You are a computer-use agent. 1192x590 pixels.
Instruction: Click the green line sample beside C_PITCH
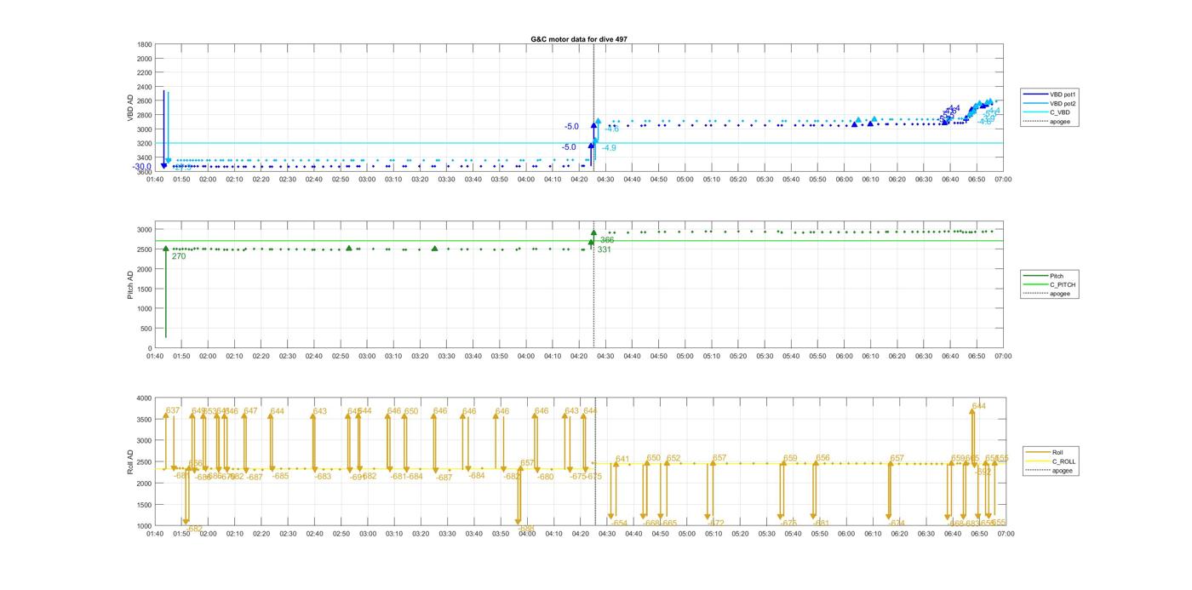coord(1037,285)
